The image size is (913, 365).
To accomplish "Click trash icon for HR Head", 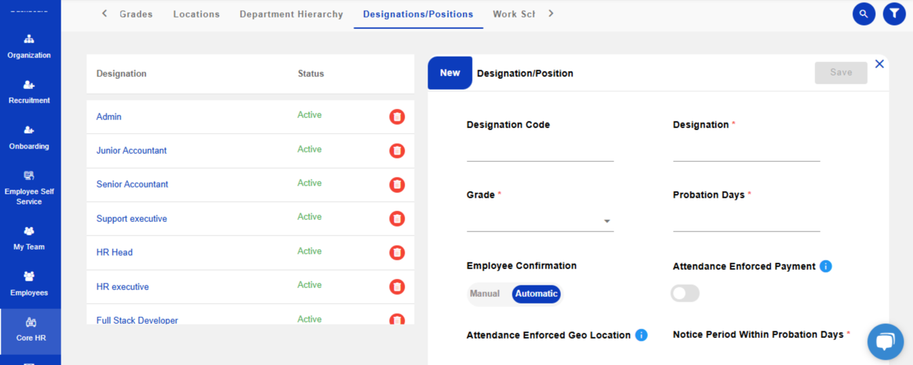I will [397, 252].
